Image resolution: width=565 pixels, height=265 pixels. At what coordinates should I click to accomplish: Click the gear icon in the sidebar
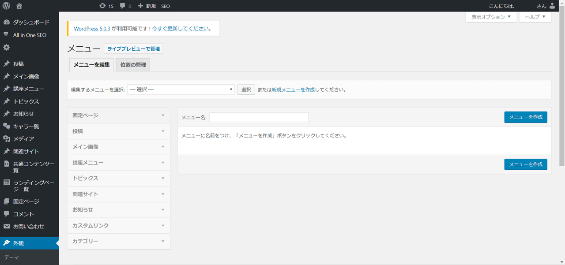point(6,47)
